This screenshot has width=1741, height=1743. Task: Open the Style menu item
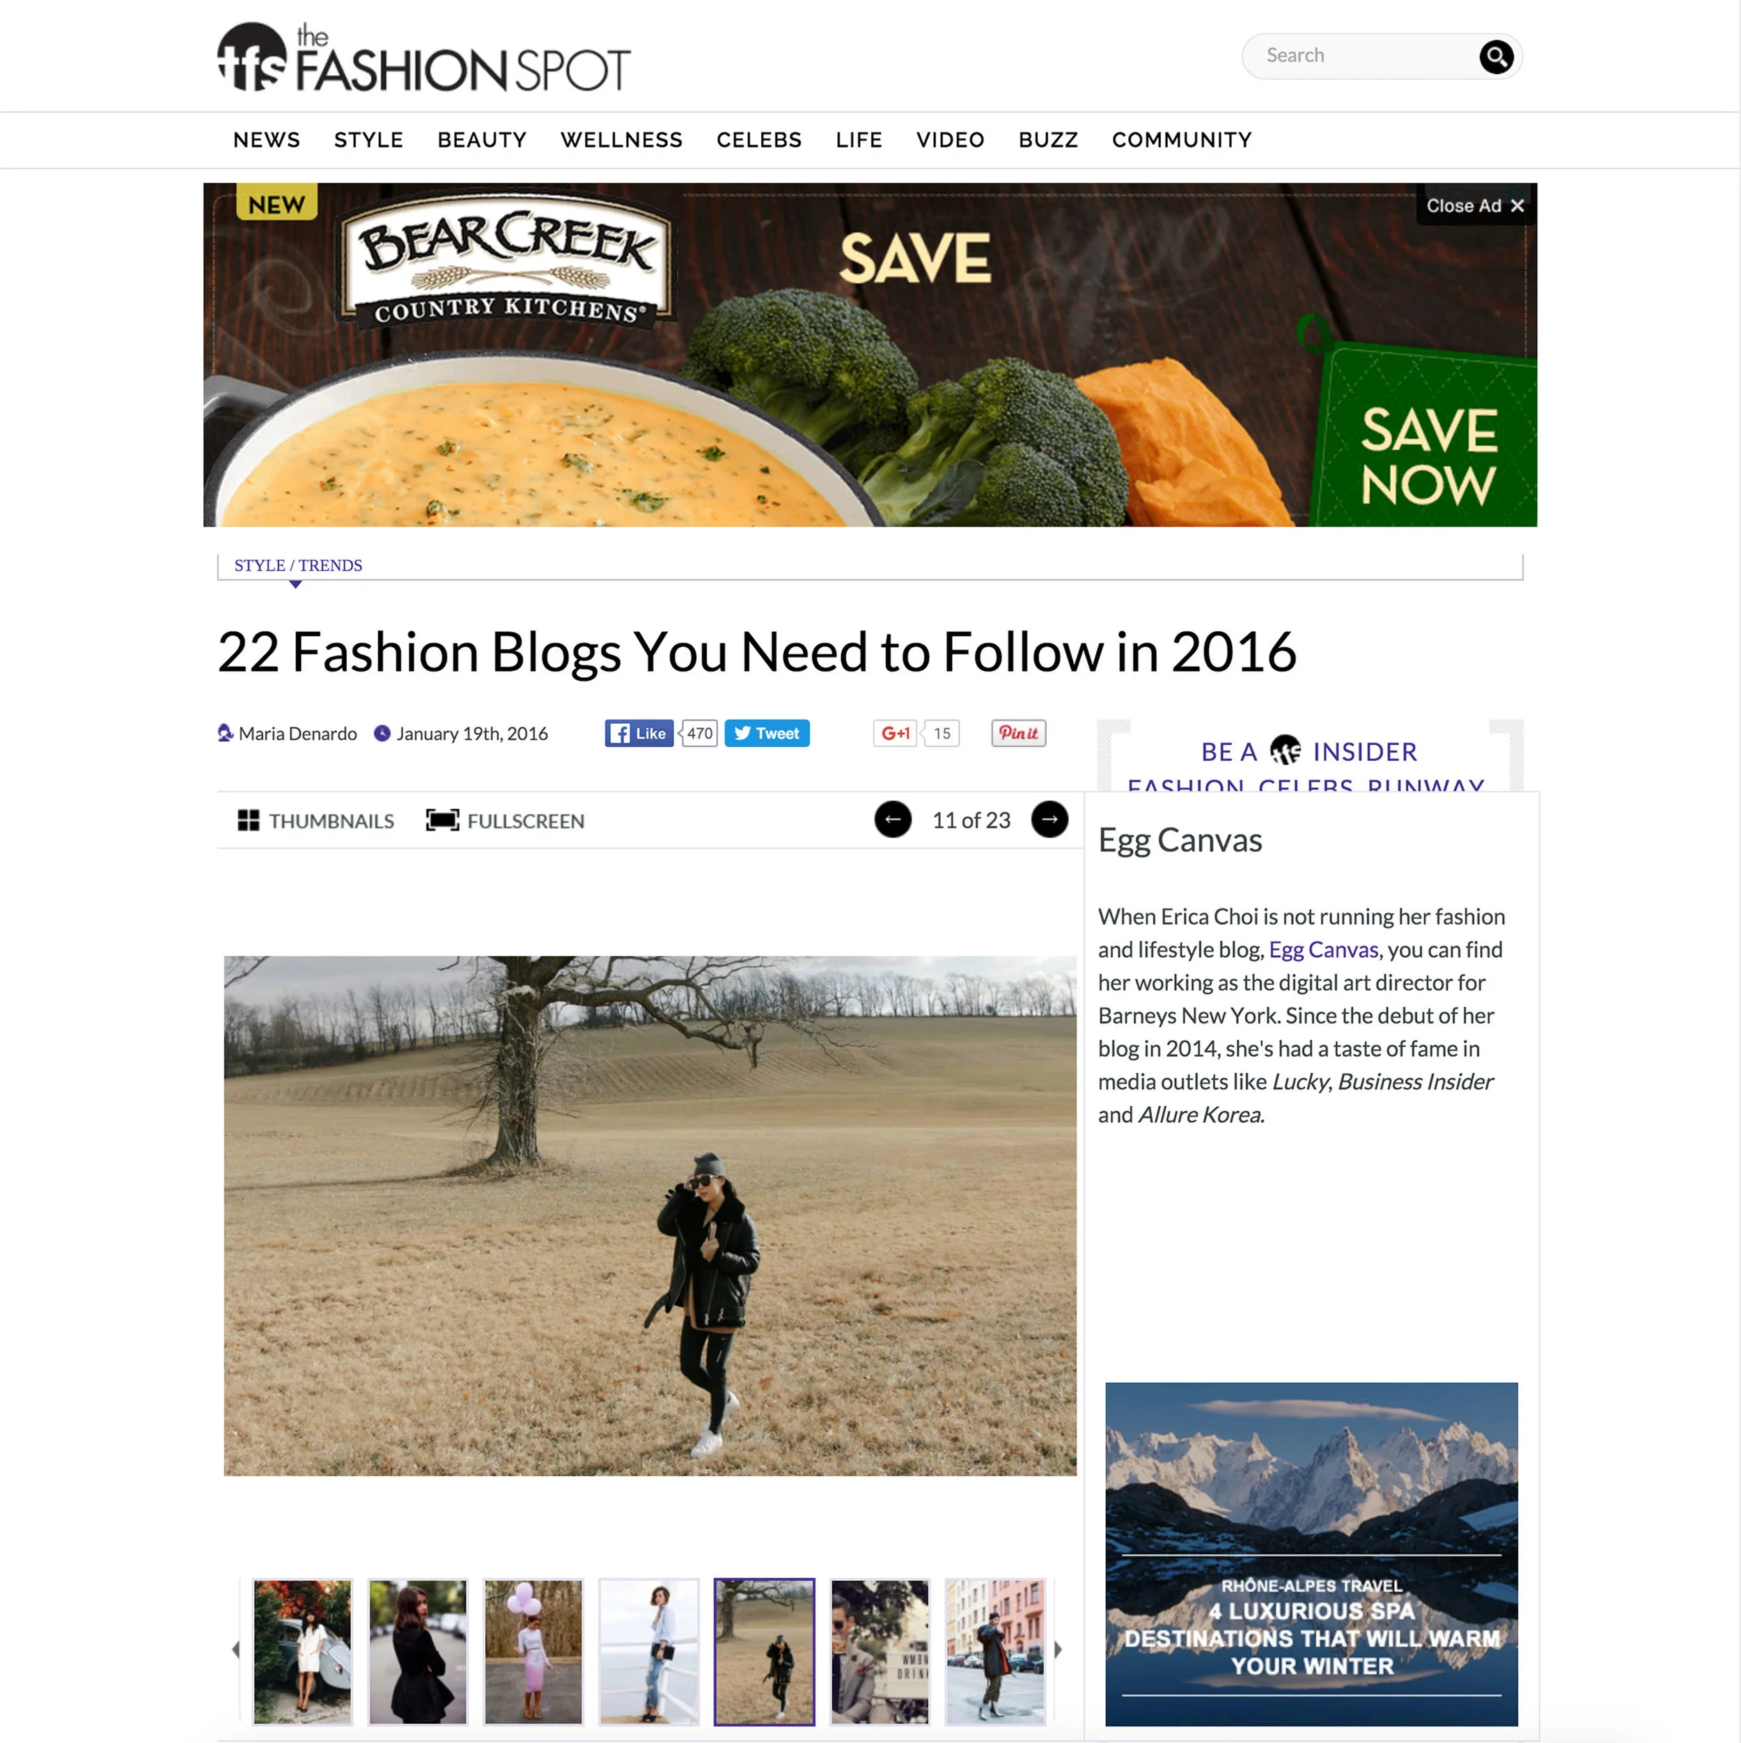point(369,140)
